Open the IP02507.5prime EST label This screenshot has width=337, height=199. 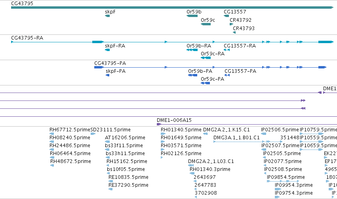(x=280, y=146)
